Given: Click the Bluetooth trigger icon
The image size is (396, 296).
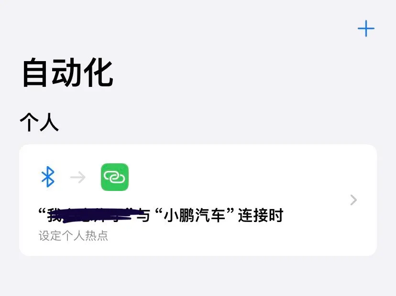Looking at the screenshot, I should pyautogui.click(x=48, y=177).
